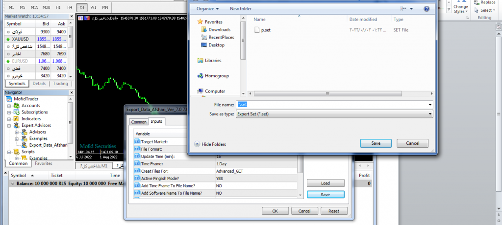Click the Ask column header in Market Watch

tap(61, 23)
